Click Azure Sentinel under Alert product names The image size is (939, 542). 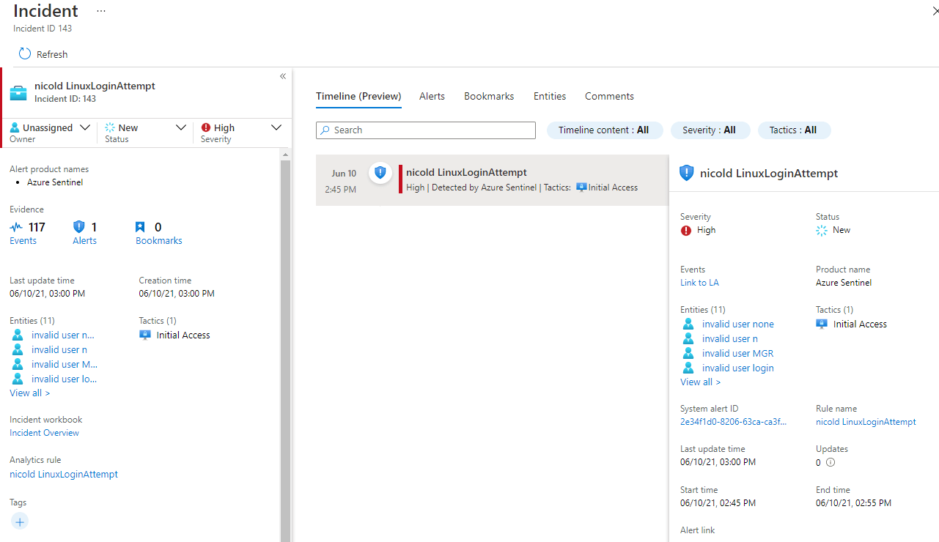tap(55, 182)
